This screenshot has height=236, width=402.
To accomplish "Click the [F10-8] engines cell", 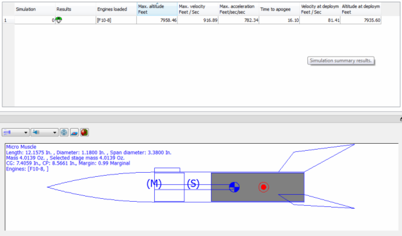I will point(117,20).
